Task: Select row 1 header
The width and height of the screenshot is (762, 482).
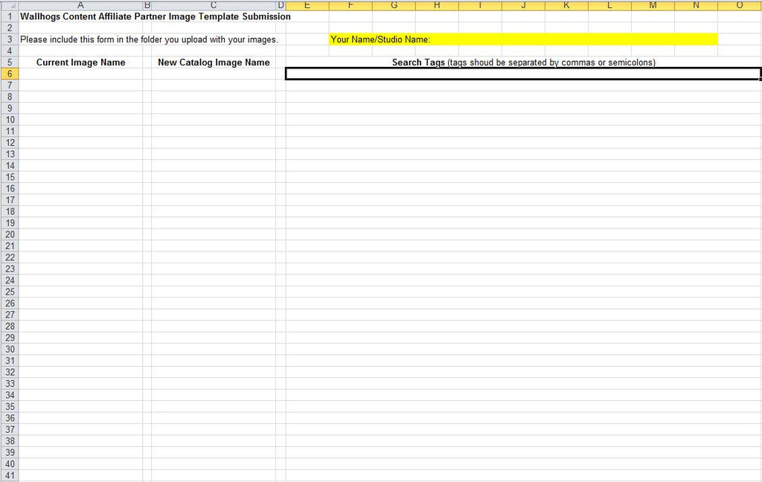Action: [x=9, y=16]
